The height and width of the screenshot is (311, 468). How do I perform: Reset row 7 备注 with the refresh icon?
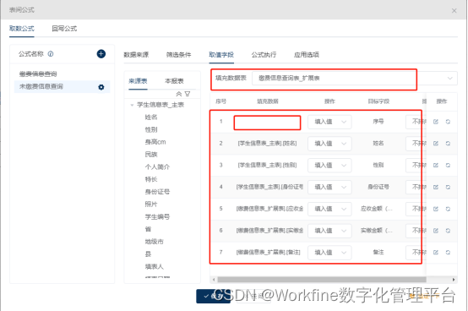[x=448, y=253]
